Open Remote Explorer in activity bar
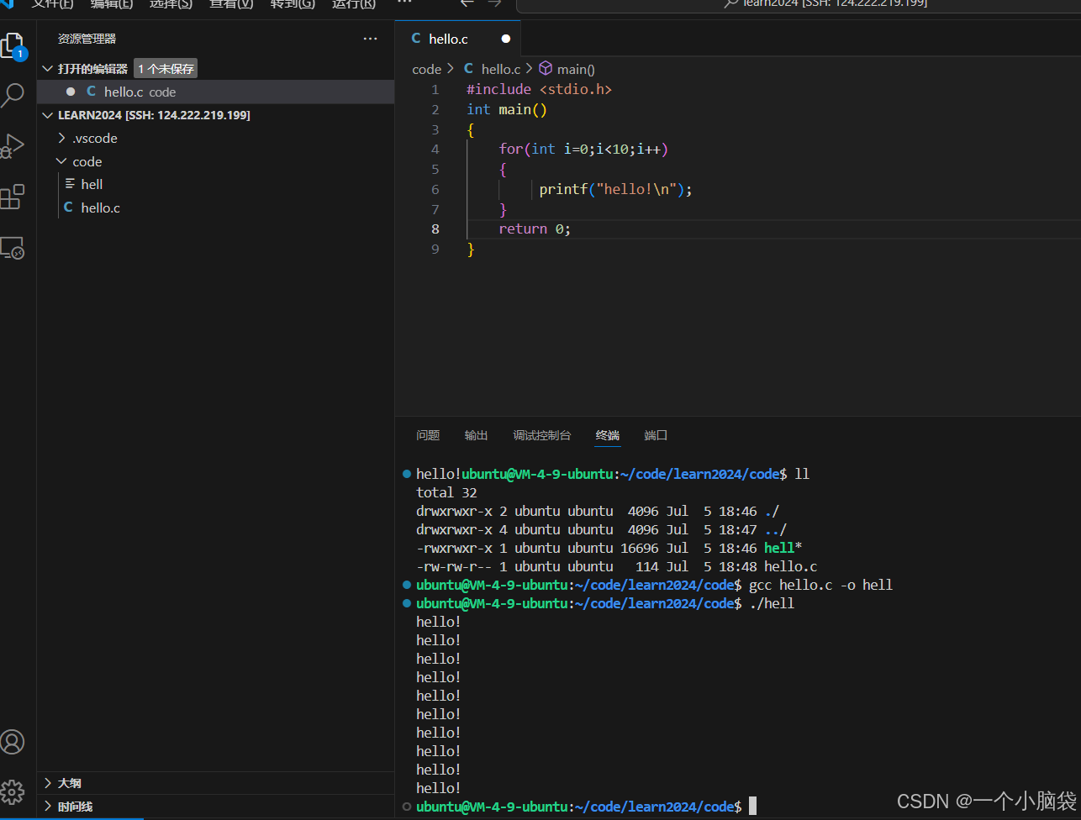This screenshot has width=1081, height=820. 13,249
